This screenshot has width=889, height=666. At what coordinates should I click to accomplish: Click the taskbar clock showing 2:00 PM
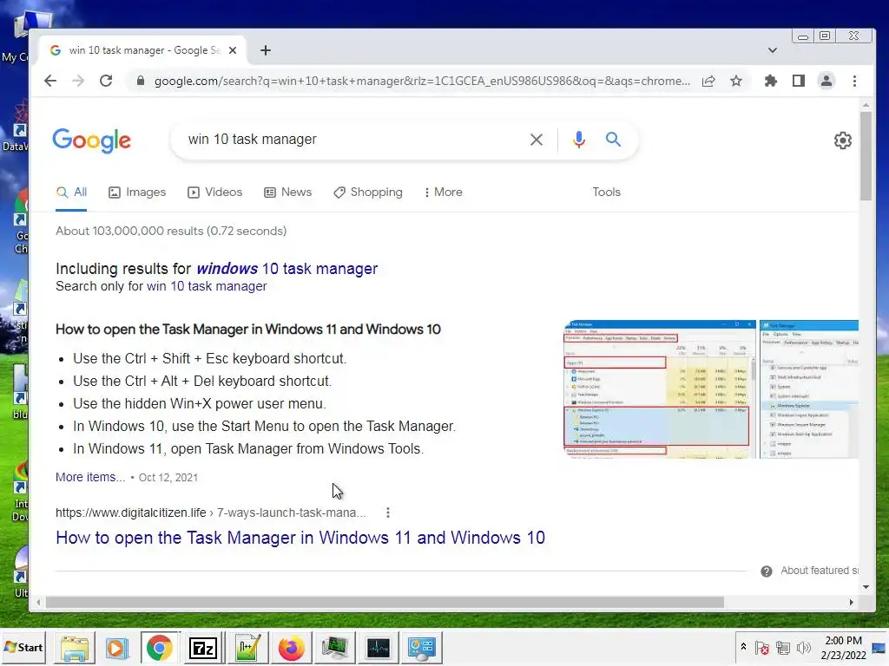pos(843,647)
